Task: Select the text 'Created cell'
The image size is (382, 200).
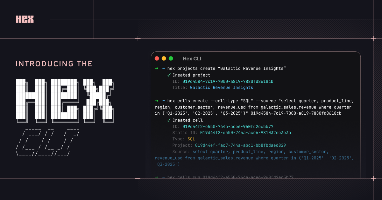Action: (187, 120)
